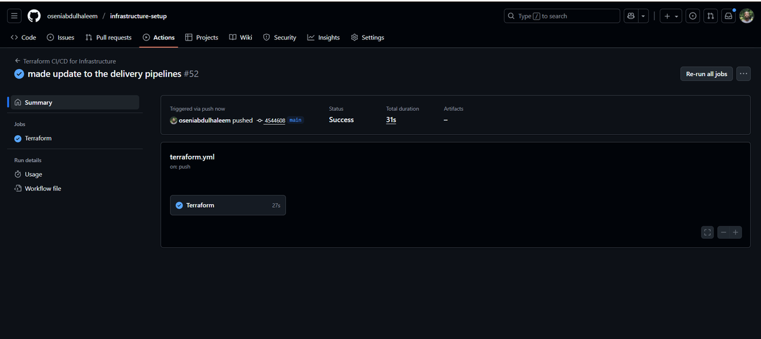
Task: Open the three-dot workflow run options menu
Action: 743,74
